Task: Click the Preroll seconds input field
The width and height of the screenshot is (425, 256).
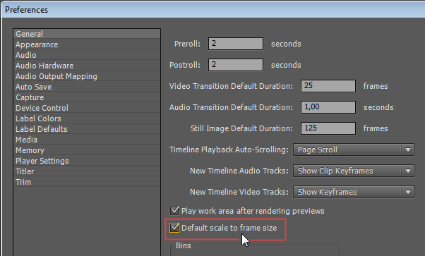Action: coord(236,44)
